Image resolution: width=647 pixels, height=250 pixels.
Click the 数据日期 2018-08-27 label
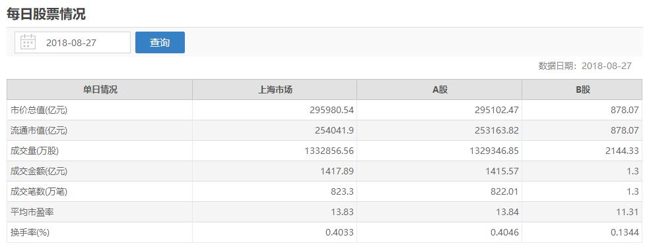(585, 66)
